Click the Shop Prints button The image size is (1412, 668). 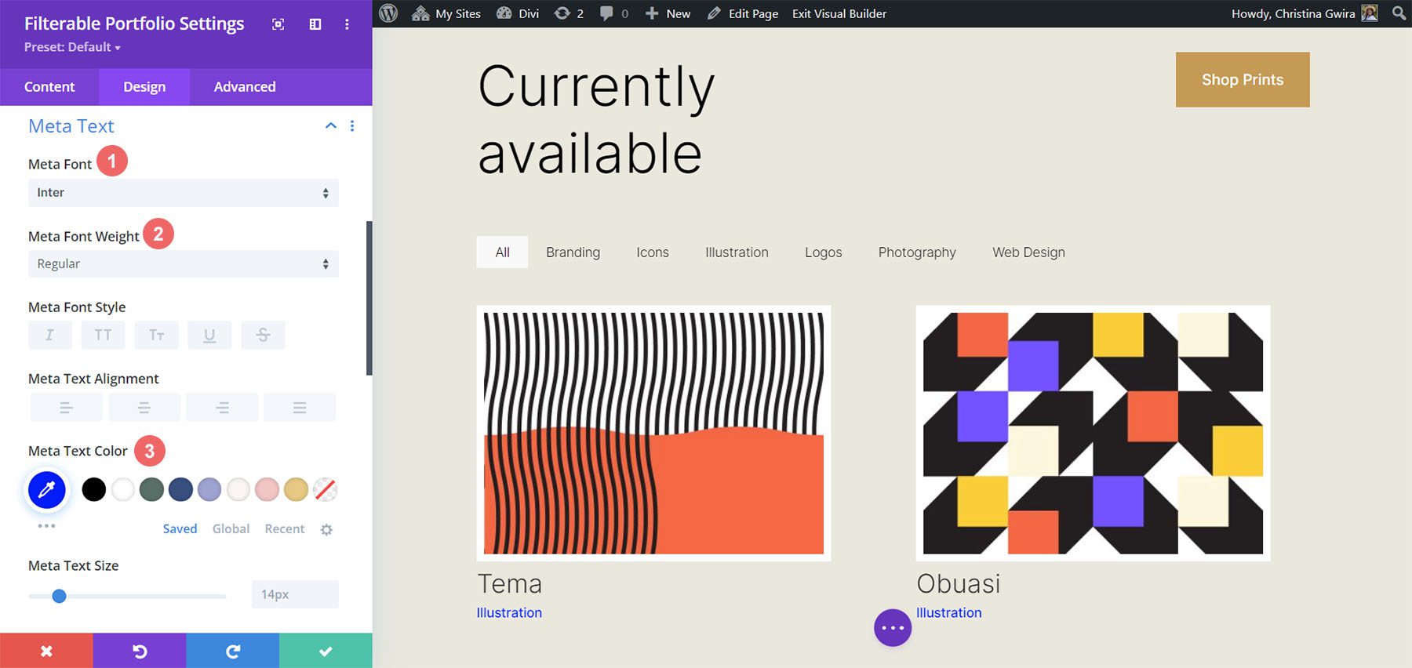[1242, 80]
